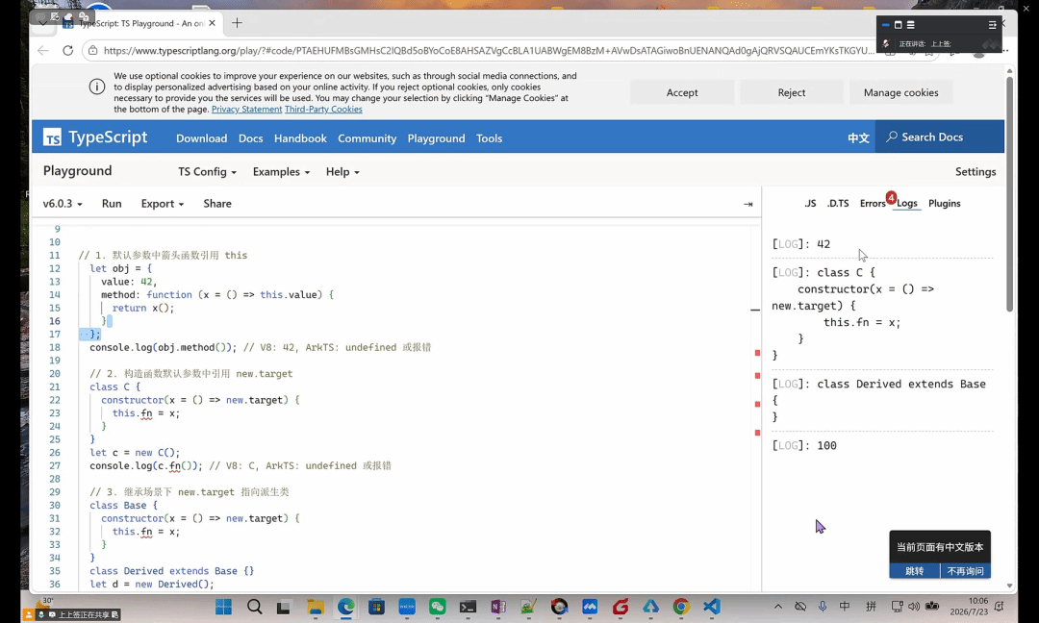Open the Handbook nav link
1039x623 pixels.
[x=300, y=138]
